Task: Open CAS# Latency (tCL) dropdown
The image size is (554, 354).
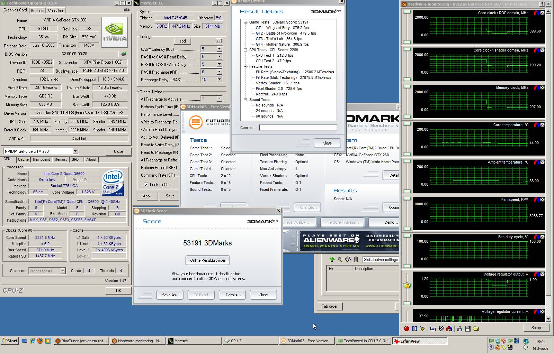Action: pyautogui.click(x=219, y=49)
